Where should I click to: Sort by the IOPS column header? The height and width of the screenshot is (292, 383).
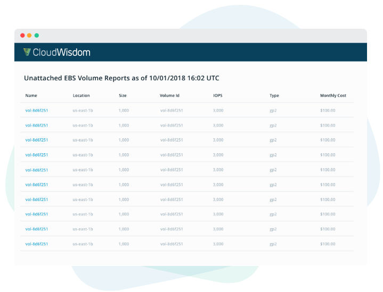coord(218,95)
